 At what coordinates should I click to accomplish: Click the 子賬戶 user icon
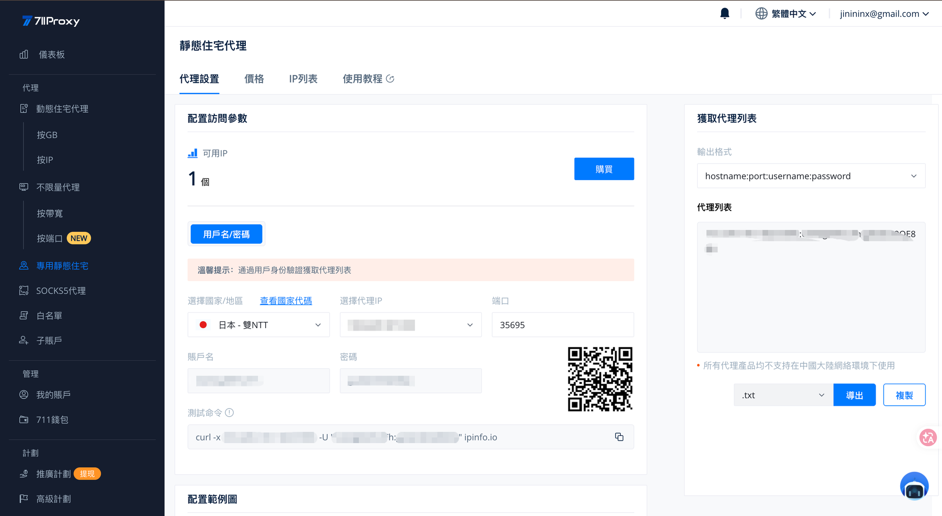pos(24,340)
